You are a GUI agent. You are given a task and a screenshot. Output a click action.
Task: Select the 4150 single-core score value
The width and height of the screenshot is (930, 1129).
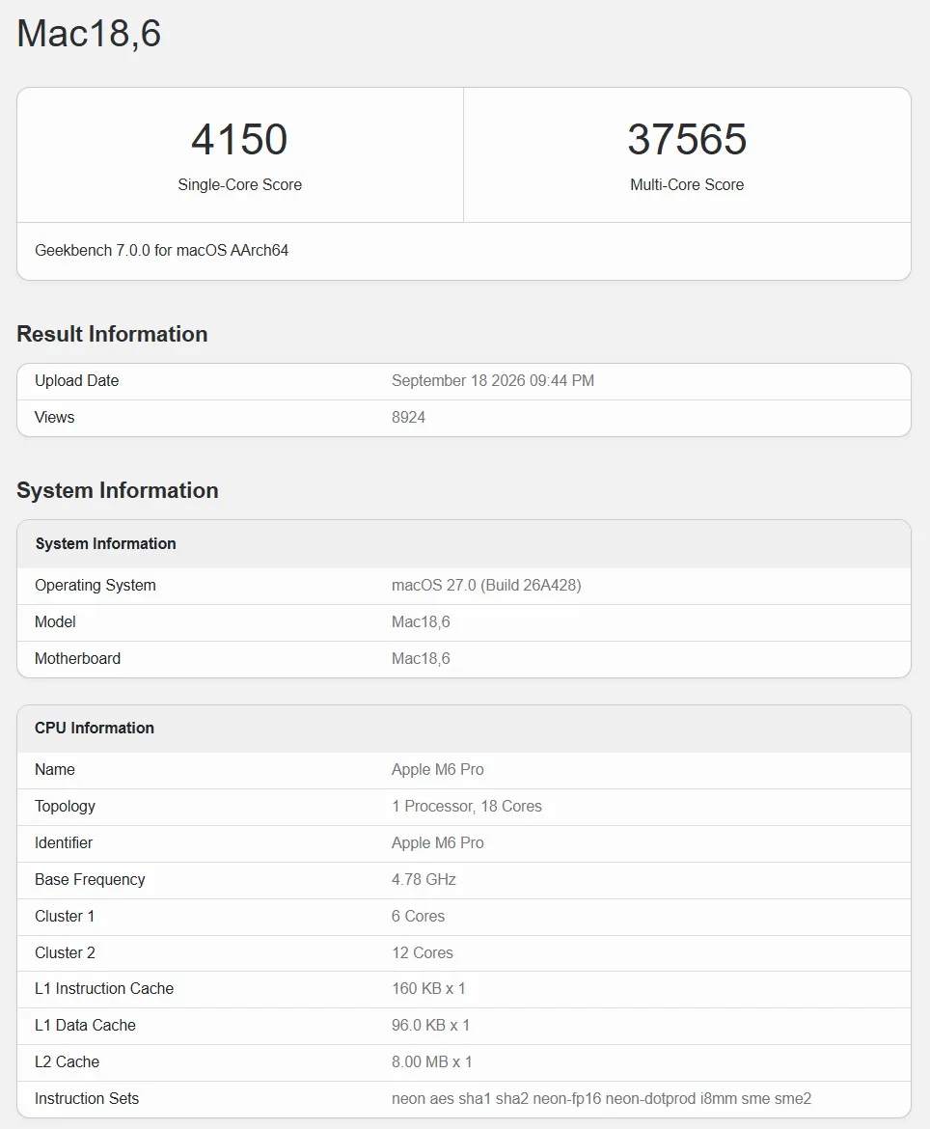239,139
